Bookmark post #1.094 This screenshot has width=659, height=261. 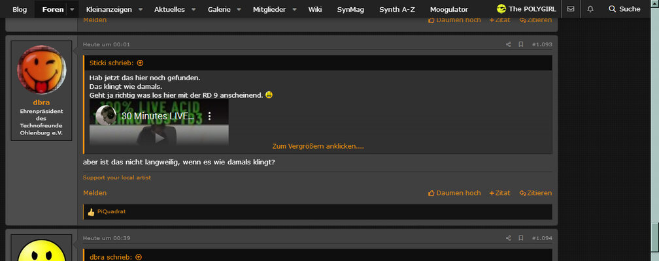pyautogui.click(x=520, y=238)
